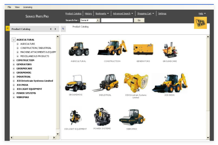
Task: Click the JCB logo
Action: coord(200,23)
